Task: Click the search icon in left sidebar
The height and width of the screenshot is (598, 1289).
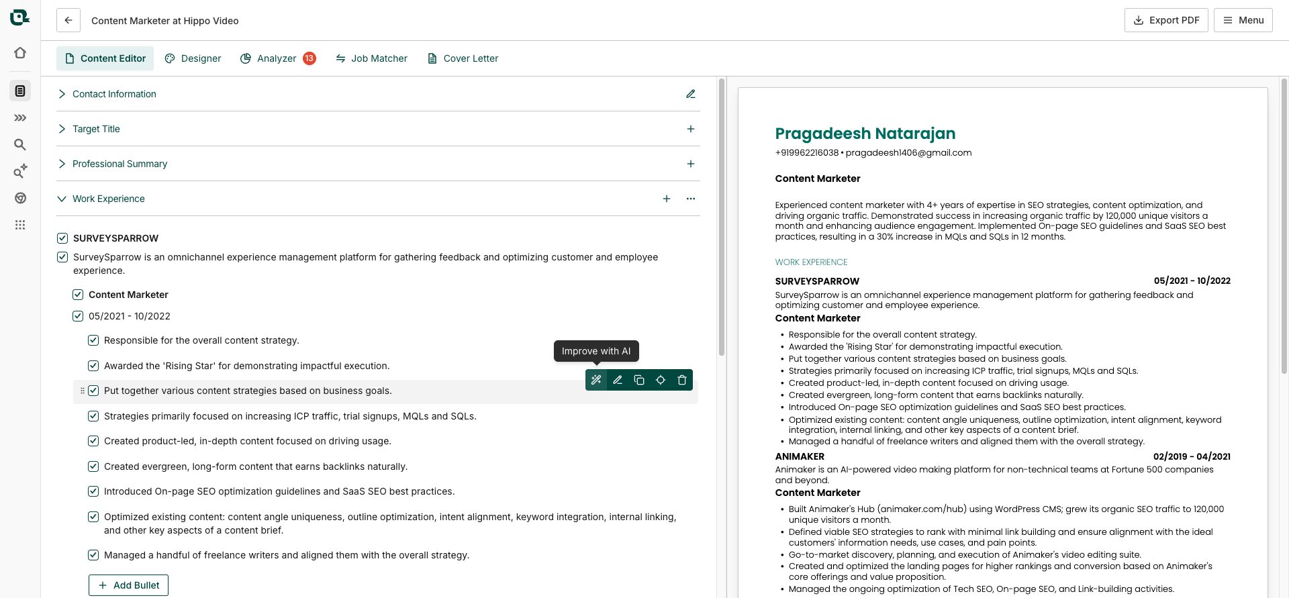Action: (x=20, y=144)
